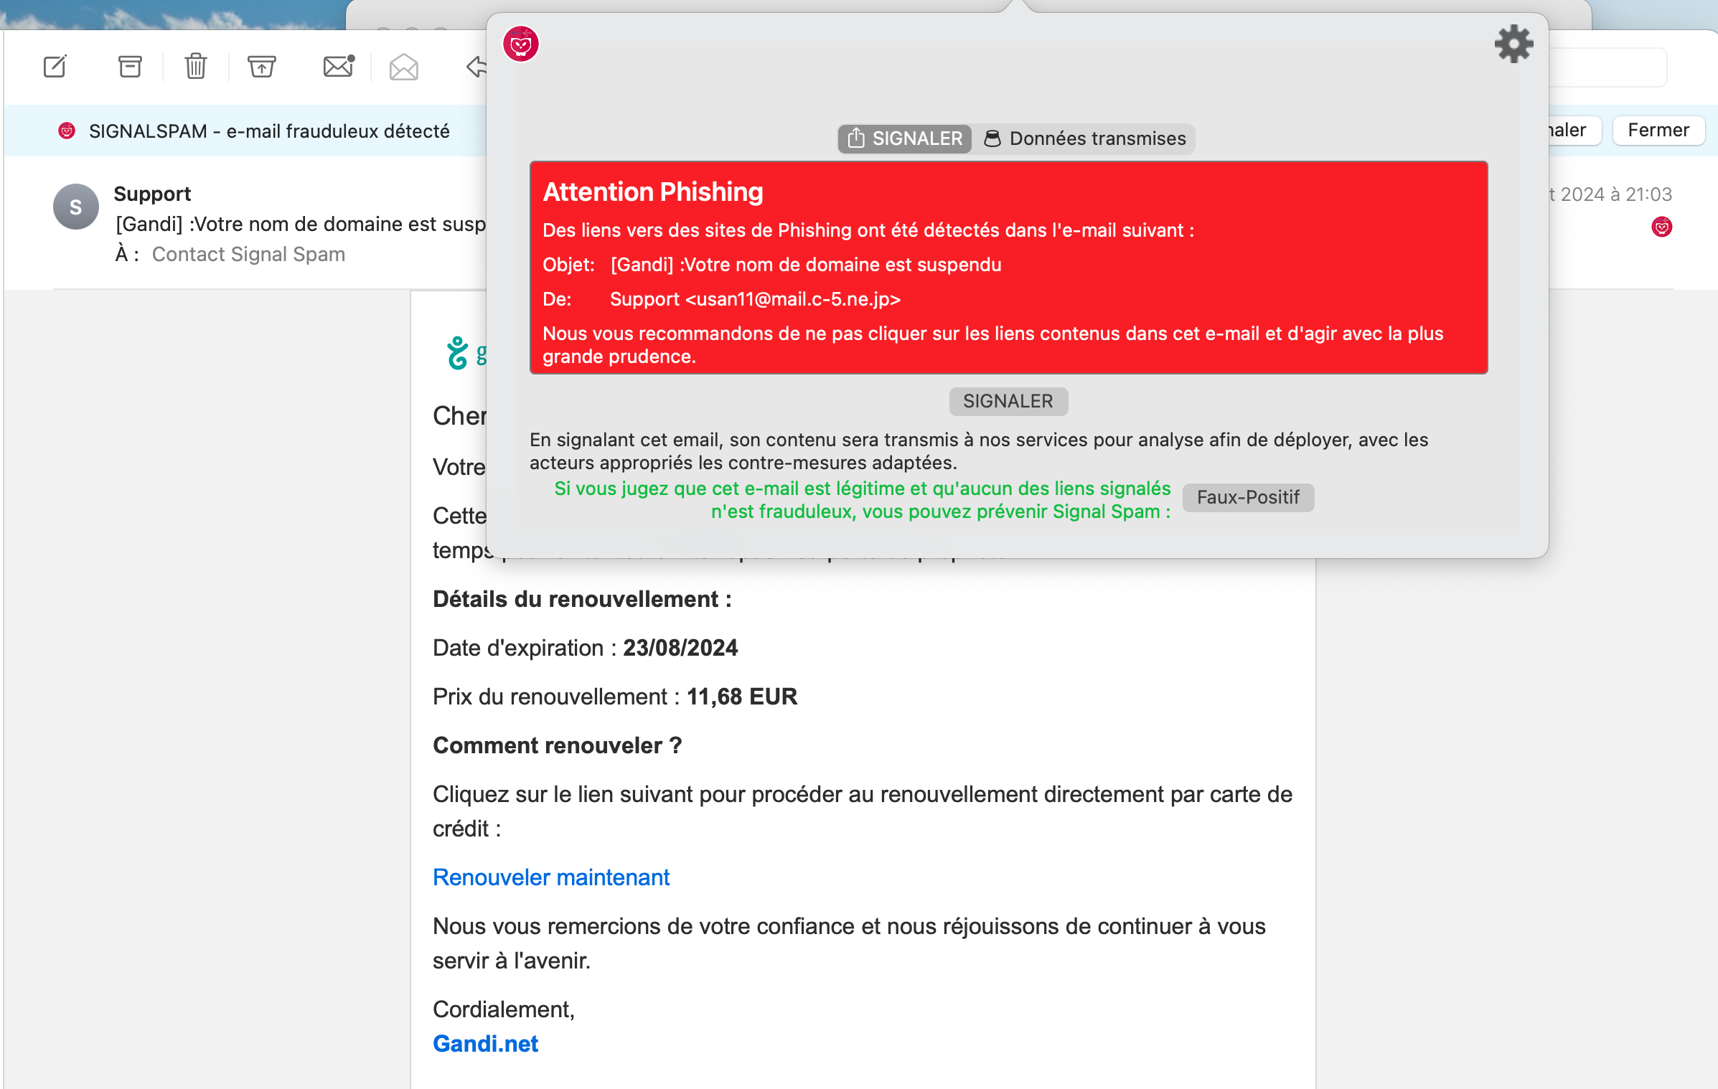Click Signal Spam badge beside date
The image size is (1718, 1089).
click(x=1662, y=227)
